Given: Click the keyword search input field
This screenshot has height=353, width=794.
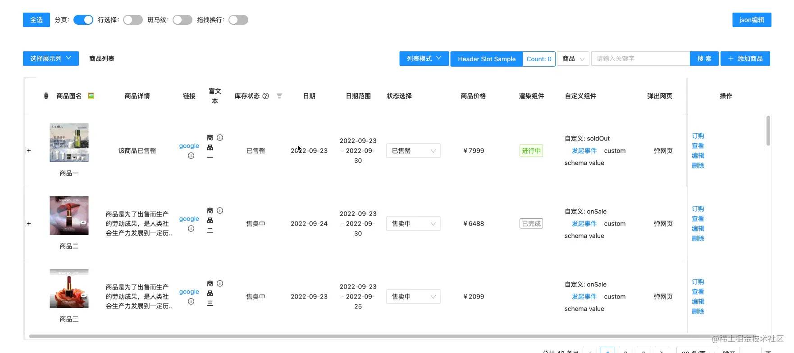Looking at the screenshot, I should tap(640, 59).
